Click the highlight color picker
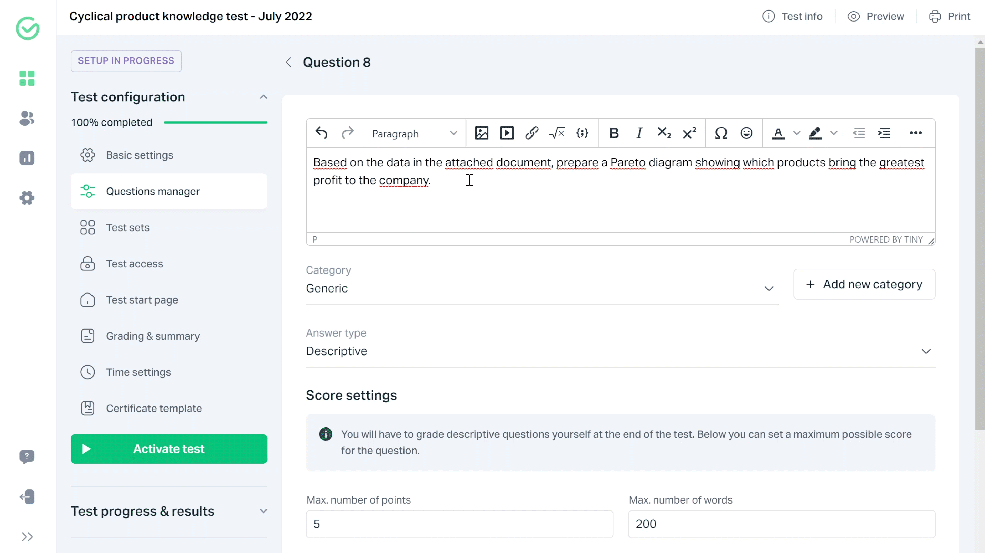Image resolution: width=985 pixels, height=553 pixels. (x=833, y=133)
